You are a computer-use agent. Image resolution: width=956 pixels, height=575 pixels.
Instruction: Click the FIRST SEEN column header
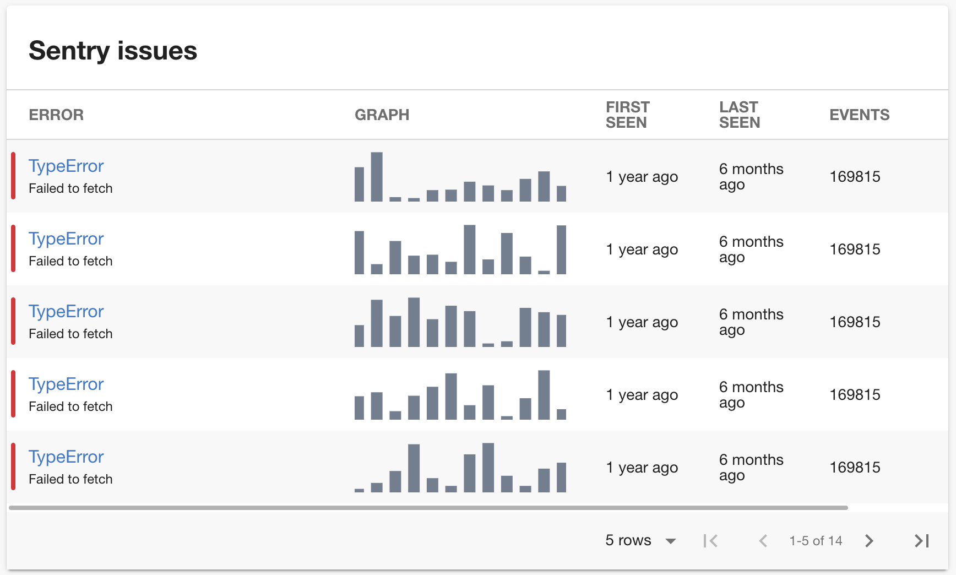628,115
